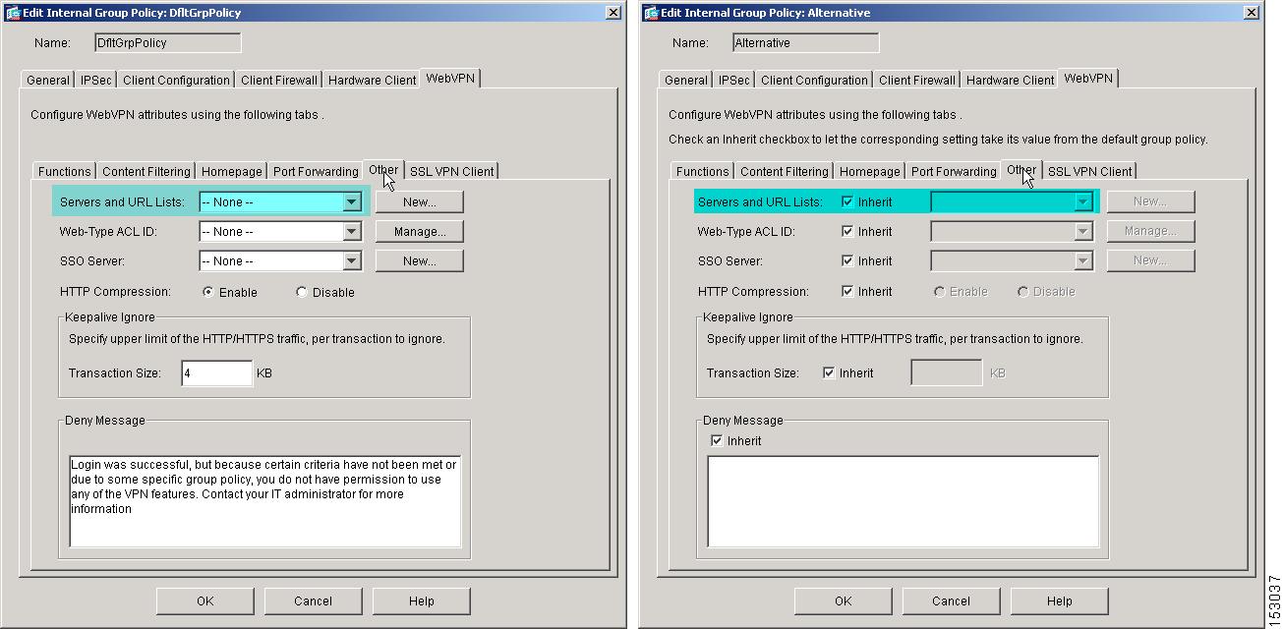Open Servers and URL Lists dropdown in DfltGrpPolicy

tap(352, 201)
